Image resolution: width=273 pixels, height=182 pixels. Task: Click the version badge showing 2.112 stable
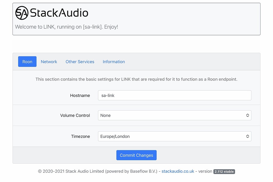click(x=224, y=172)
